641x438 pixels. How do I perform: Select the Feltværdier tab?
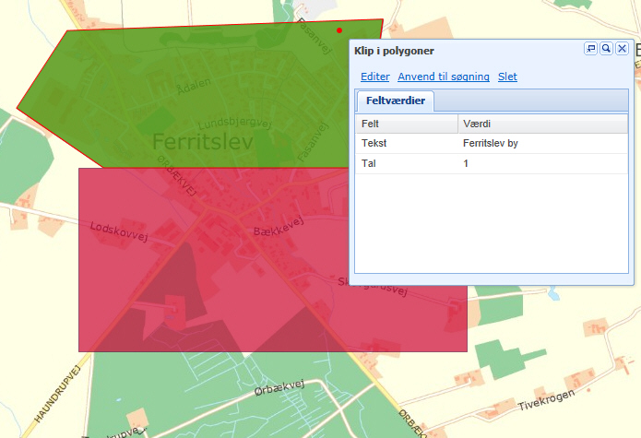point(396,101)
